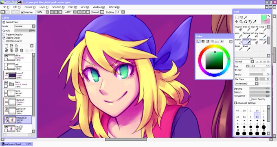Open the zoom percentage dropdown
The image size is (277, 147).
[x=47, y=12]
